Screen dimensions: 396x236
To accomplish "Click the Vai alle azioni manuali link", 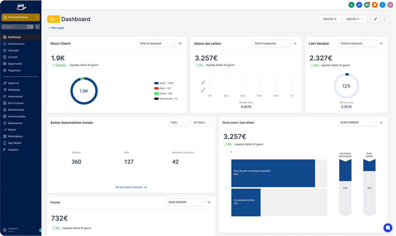I will [x=131, y=187].
